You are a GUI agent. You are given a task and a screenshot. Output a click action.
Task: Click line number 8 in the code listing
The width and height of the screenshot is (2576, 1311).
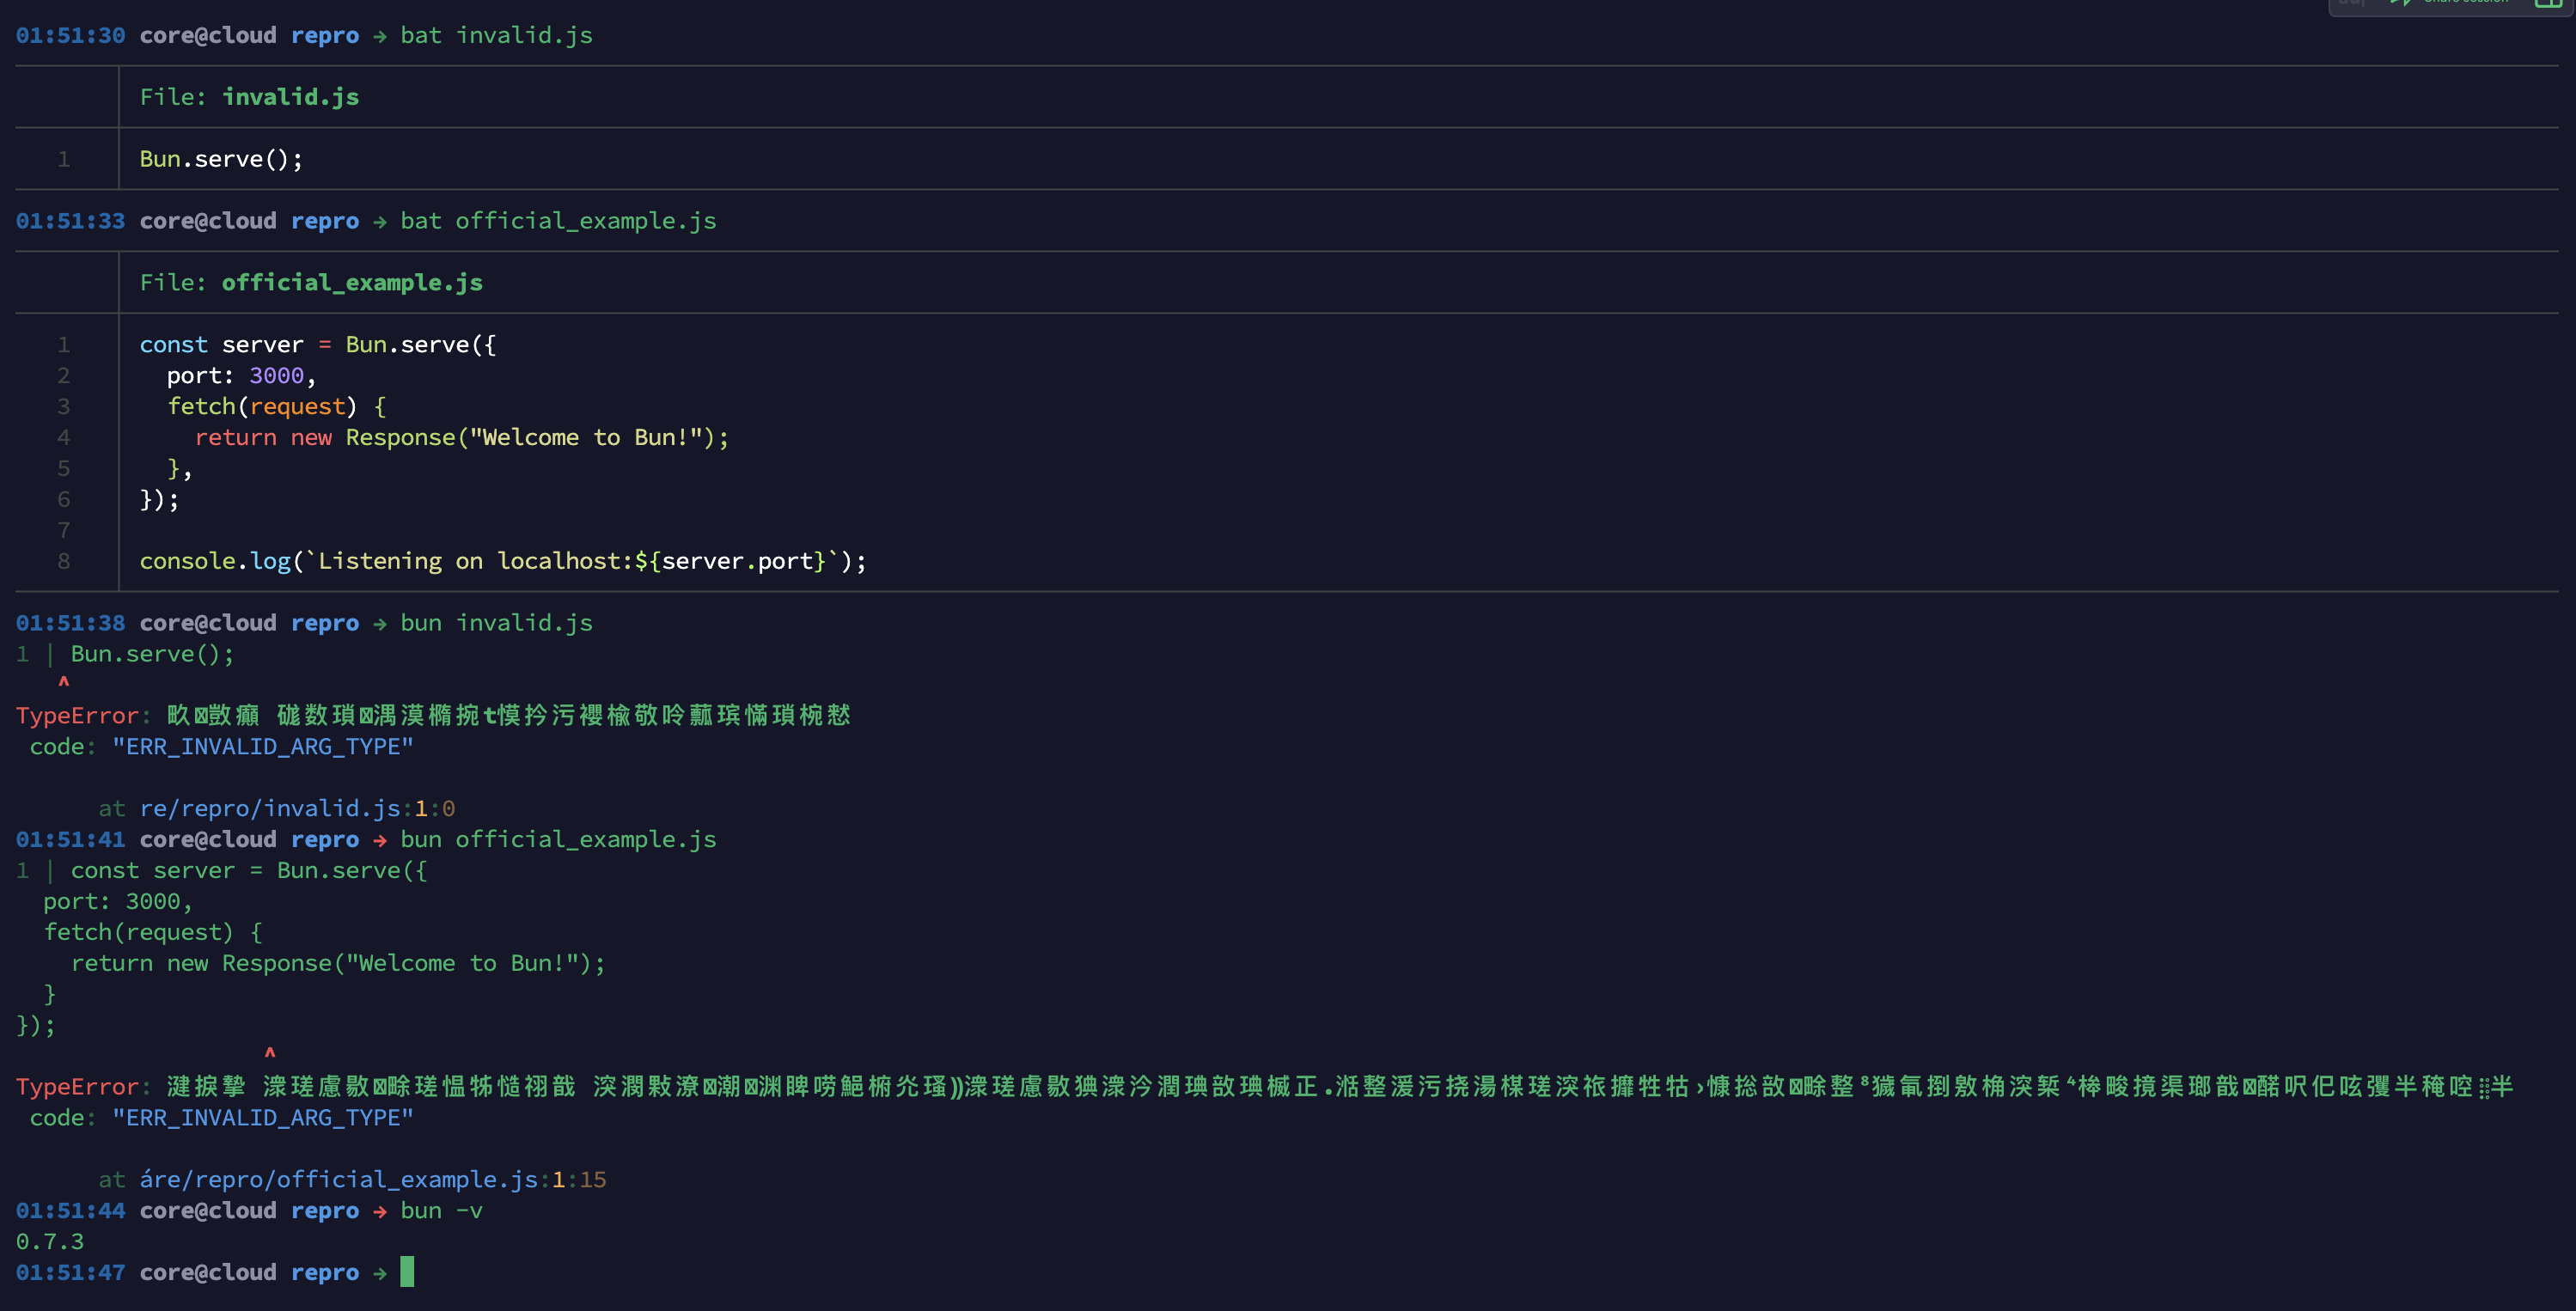pyautogui.click(x=63, y=561)
